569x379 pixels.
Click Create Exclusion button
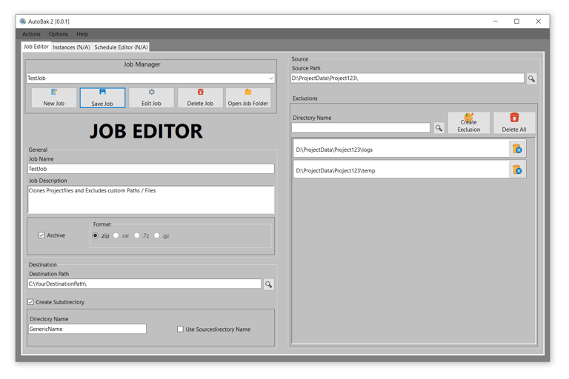(x=468, y=123)
